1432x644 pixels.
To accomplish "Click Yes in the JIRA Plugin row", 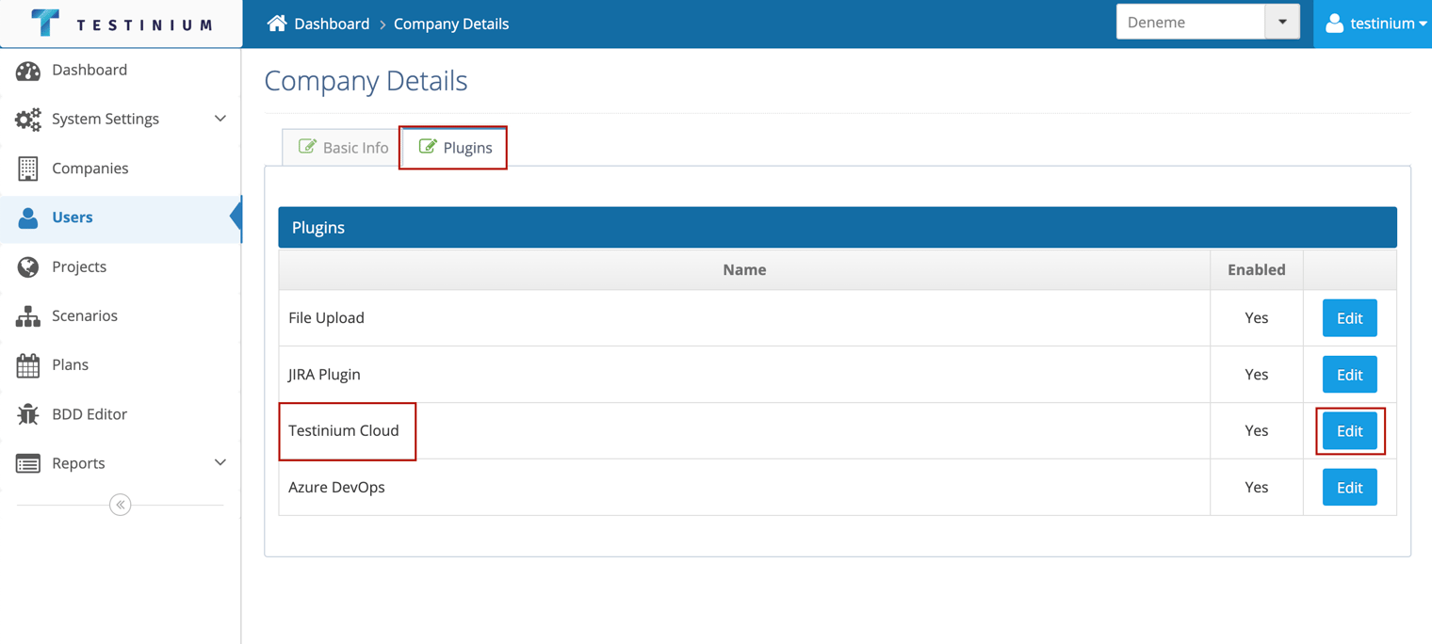I will 1256,374.
